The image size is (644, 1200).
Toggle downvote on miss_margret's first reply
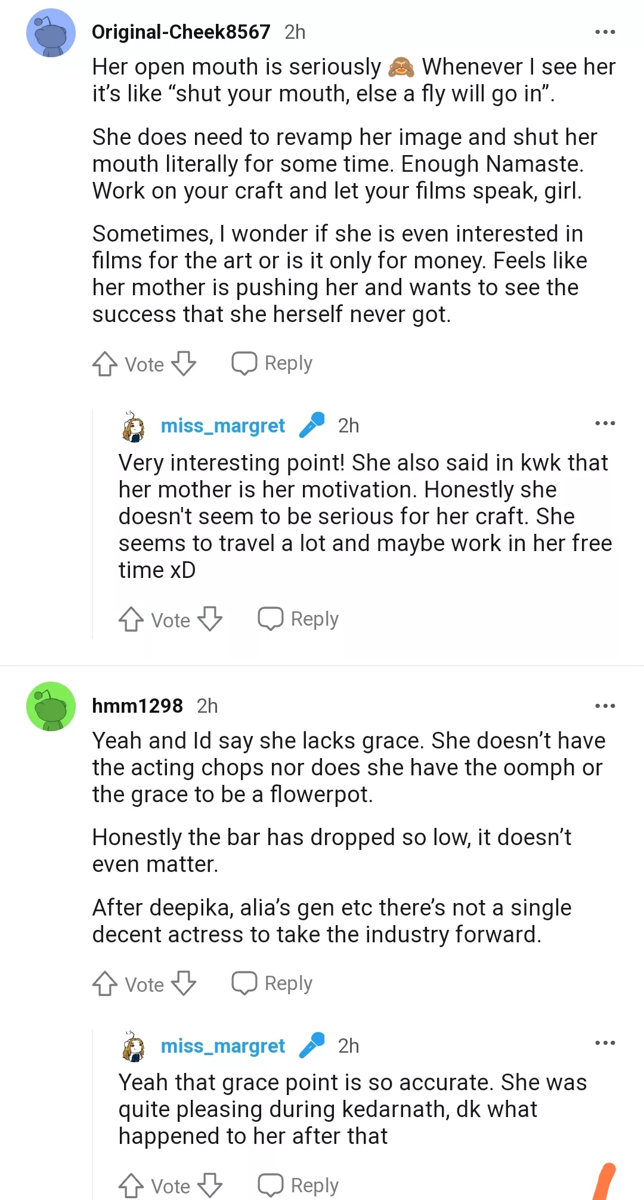click(x=209, y=619)
